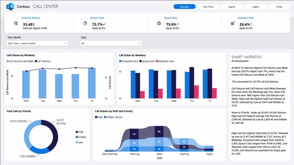Click the Total Calls by Priority title
Image resolution: width=294 pixels, height=165 pixels.
[x=18, y=111]
